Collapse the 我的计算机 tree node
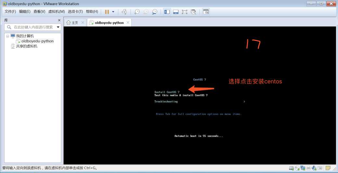This screenshot has height=173, width=338. click(8, 36)
